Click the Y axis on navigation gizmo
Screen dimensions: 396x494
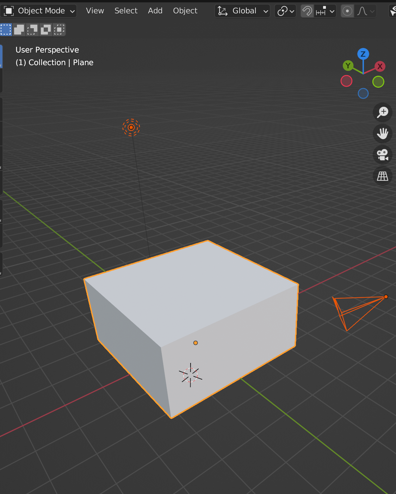click(x=348, y=66)
